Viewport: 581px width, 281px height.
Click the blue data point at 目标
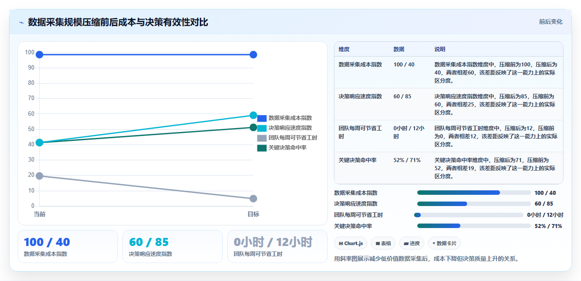(x=253, y=55)
